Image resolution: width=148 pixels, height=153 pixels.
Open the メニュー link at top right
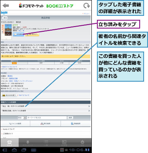click(x=86, y=13)
